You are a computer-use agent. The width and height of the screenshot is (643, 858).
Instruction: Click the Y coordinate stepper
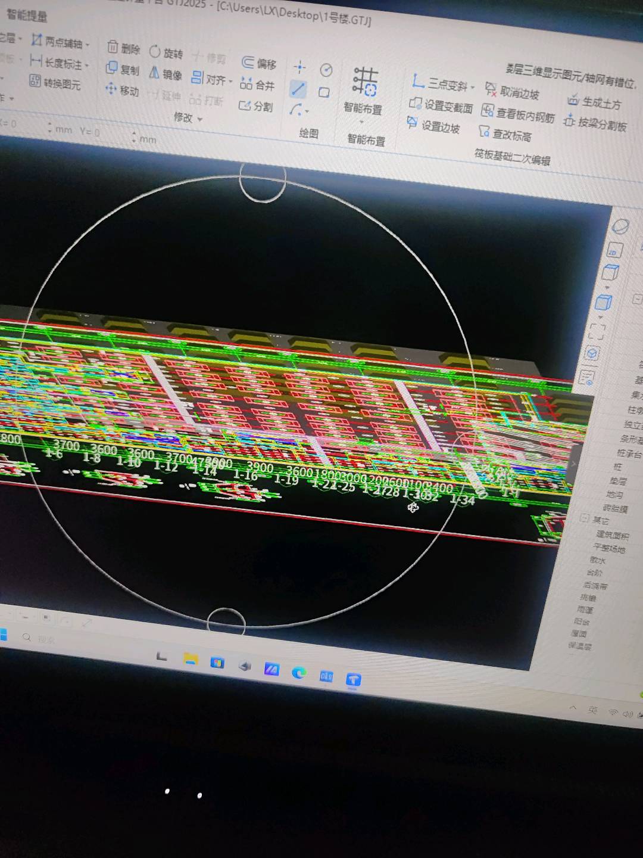pos(134,136)
